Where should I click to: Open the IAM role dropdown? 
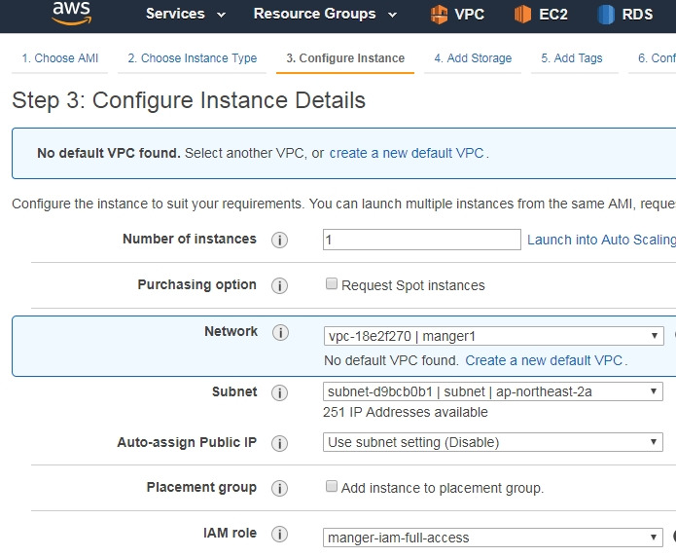click(493, 538)
